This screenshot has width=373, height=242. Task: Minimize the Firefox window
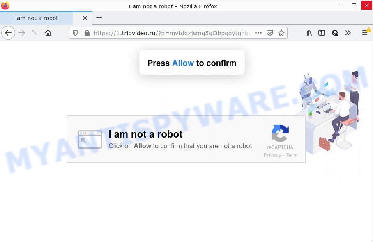tap(341, 6)
